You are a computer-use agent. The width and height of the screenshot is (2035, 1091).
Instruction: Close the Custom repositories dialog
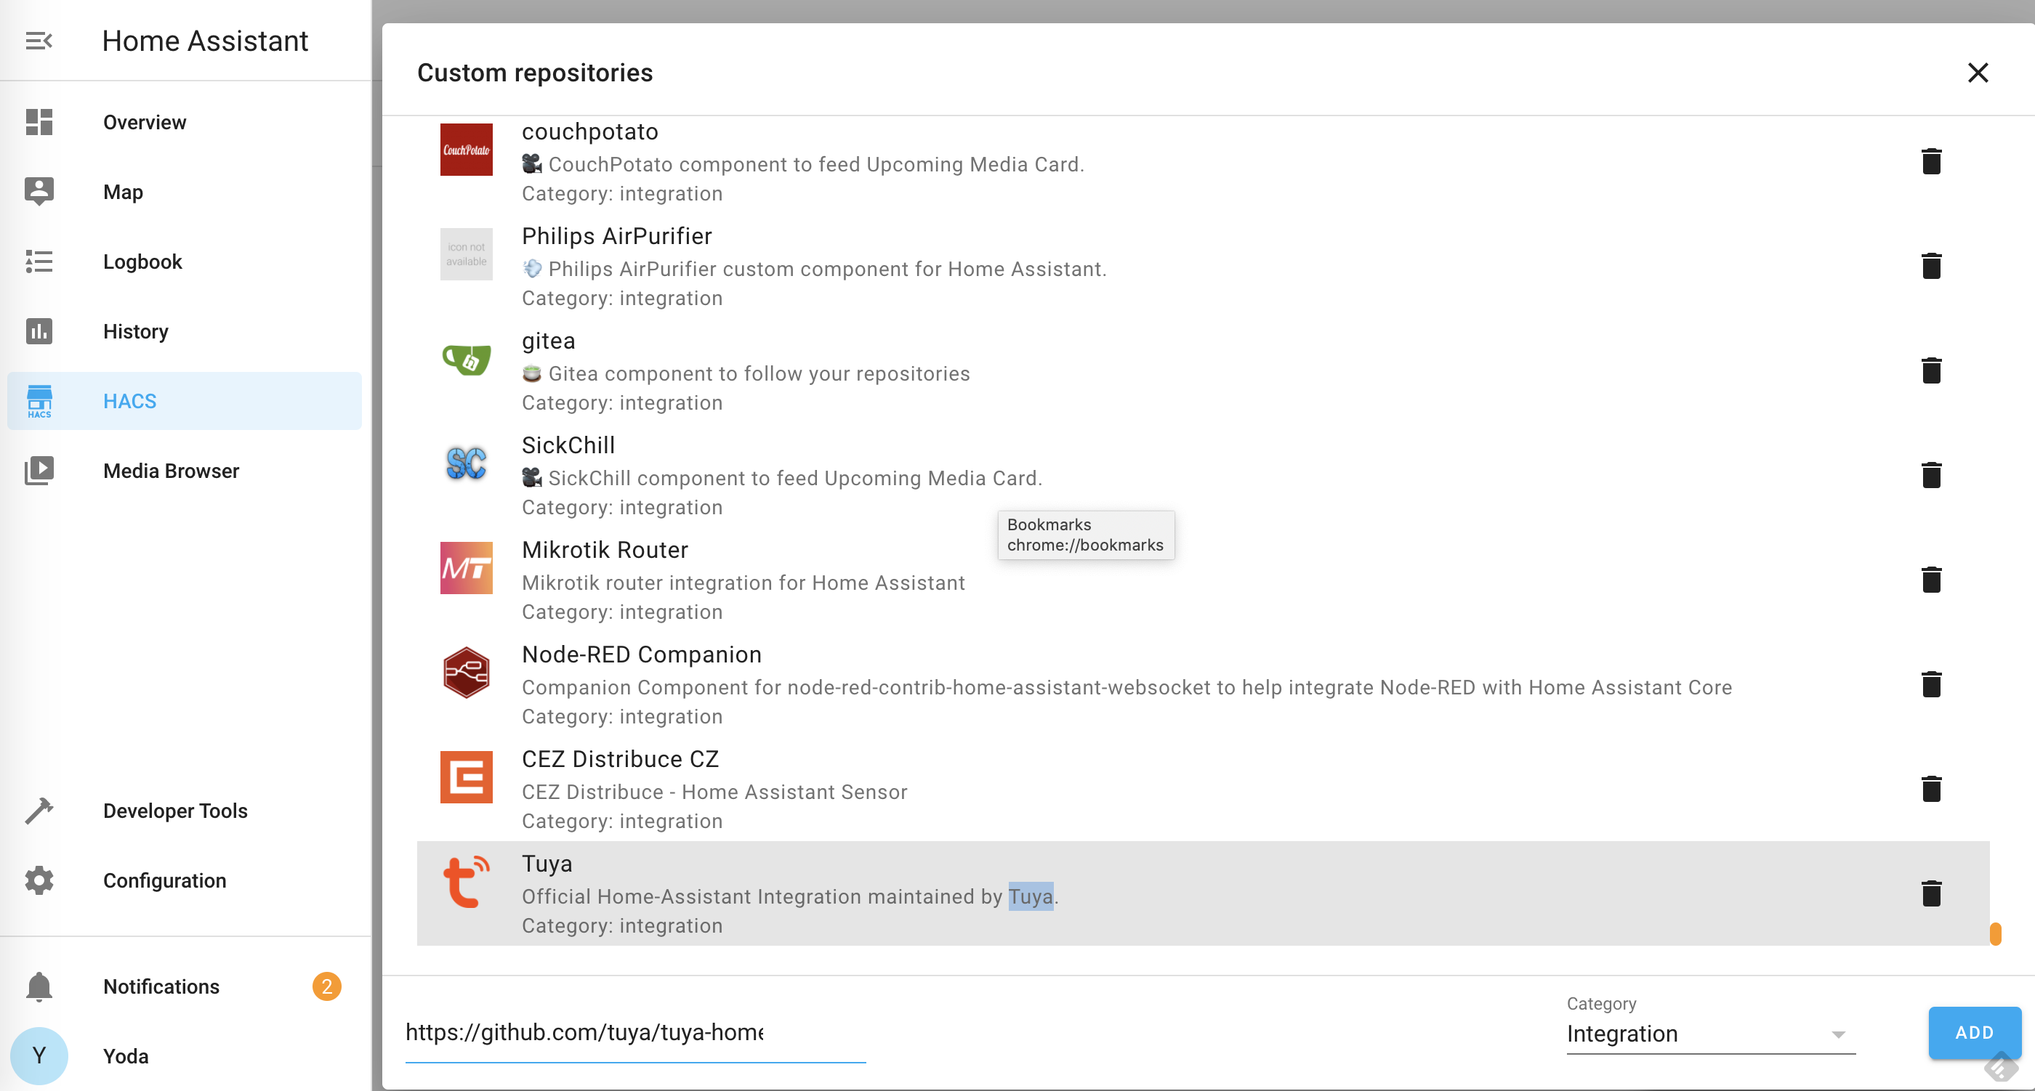click(x=1978, y=73)
